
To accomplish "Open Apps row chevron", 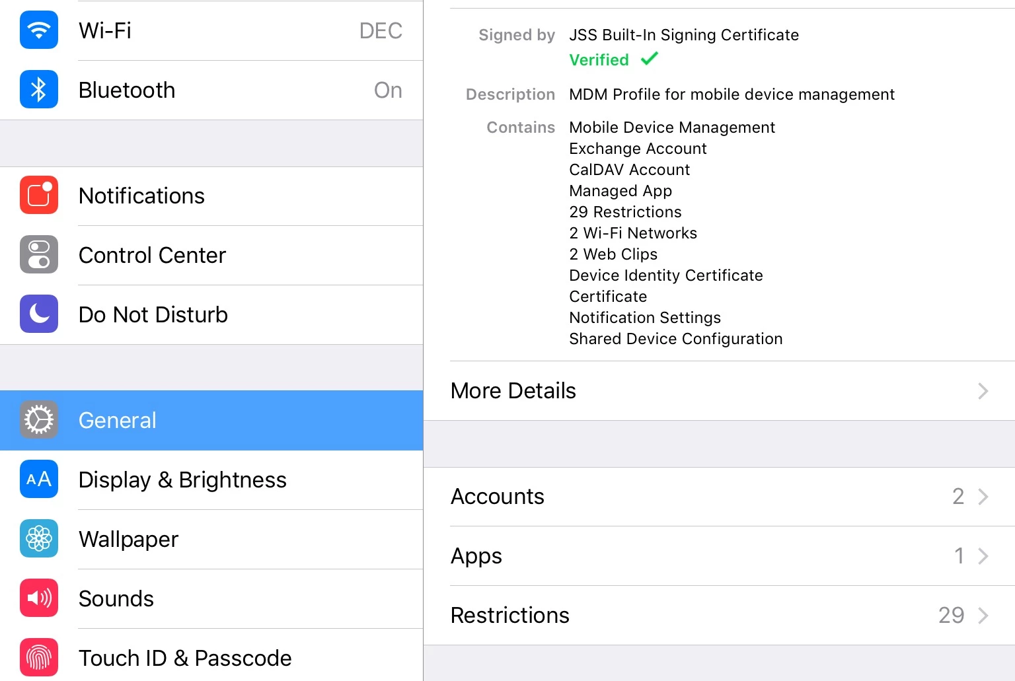I will coord(983,556).
